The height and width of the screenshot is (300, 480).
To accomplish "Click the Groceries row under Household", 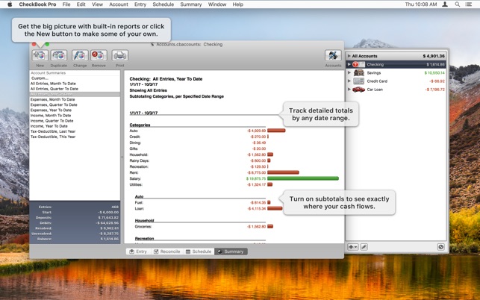I will (x=204, y=227).
